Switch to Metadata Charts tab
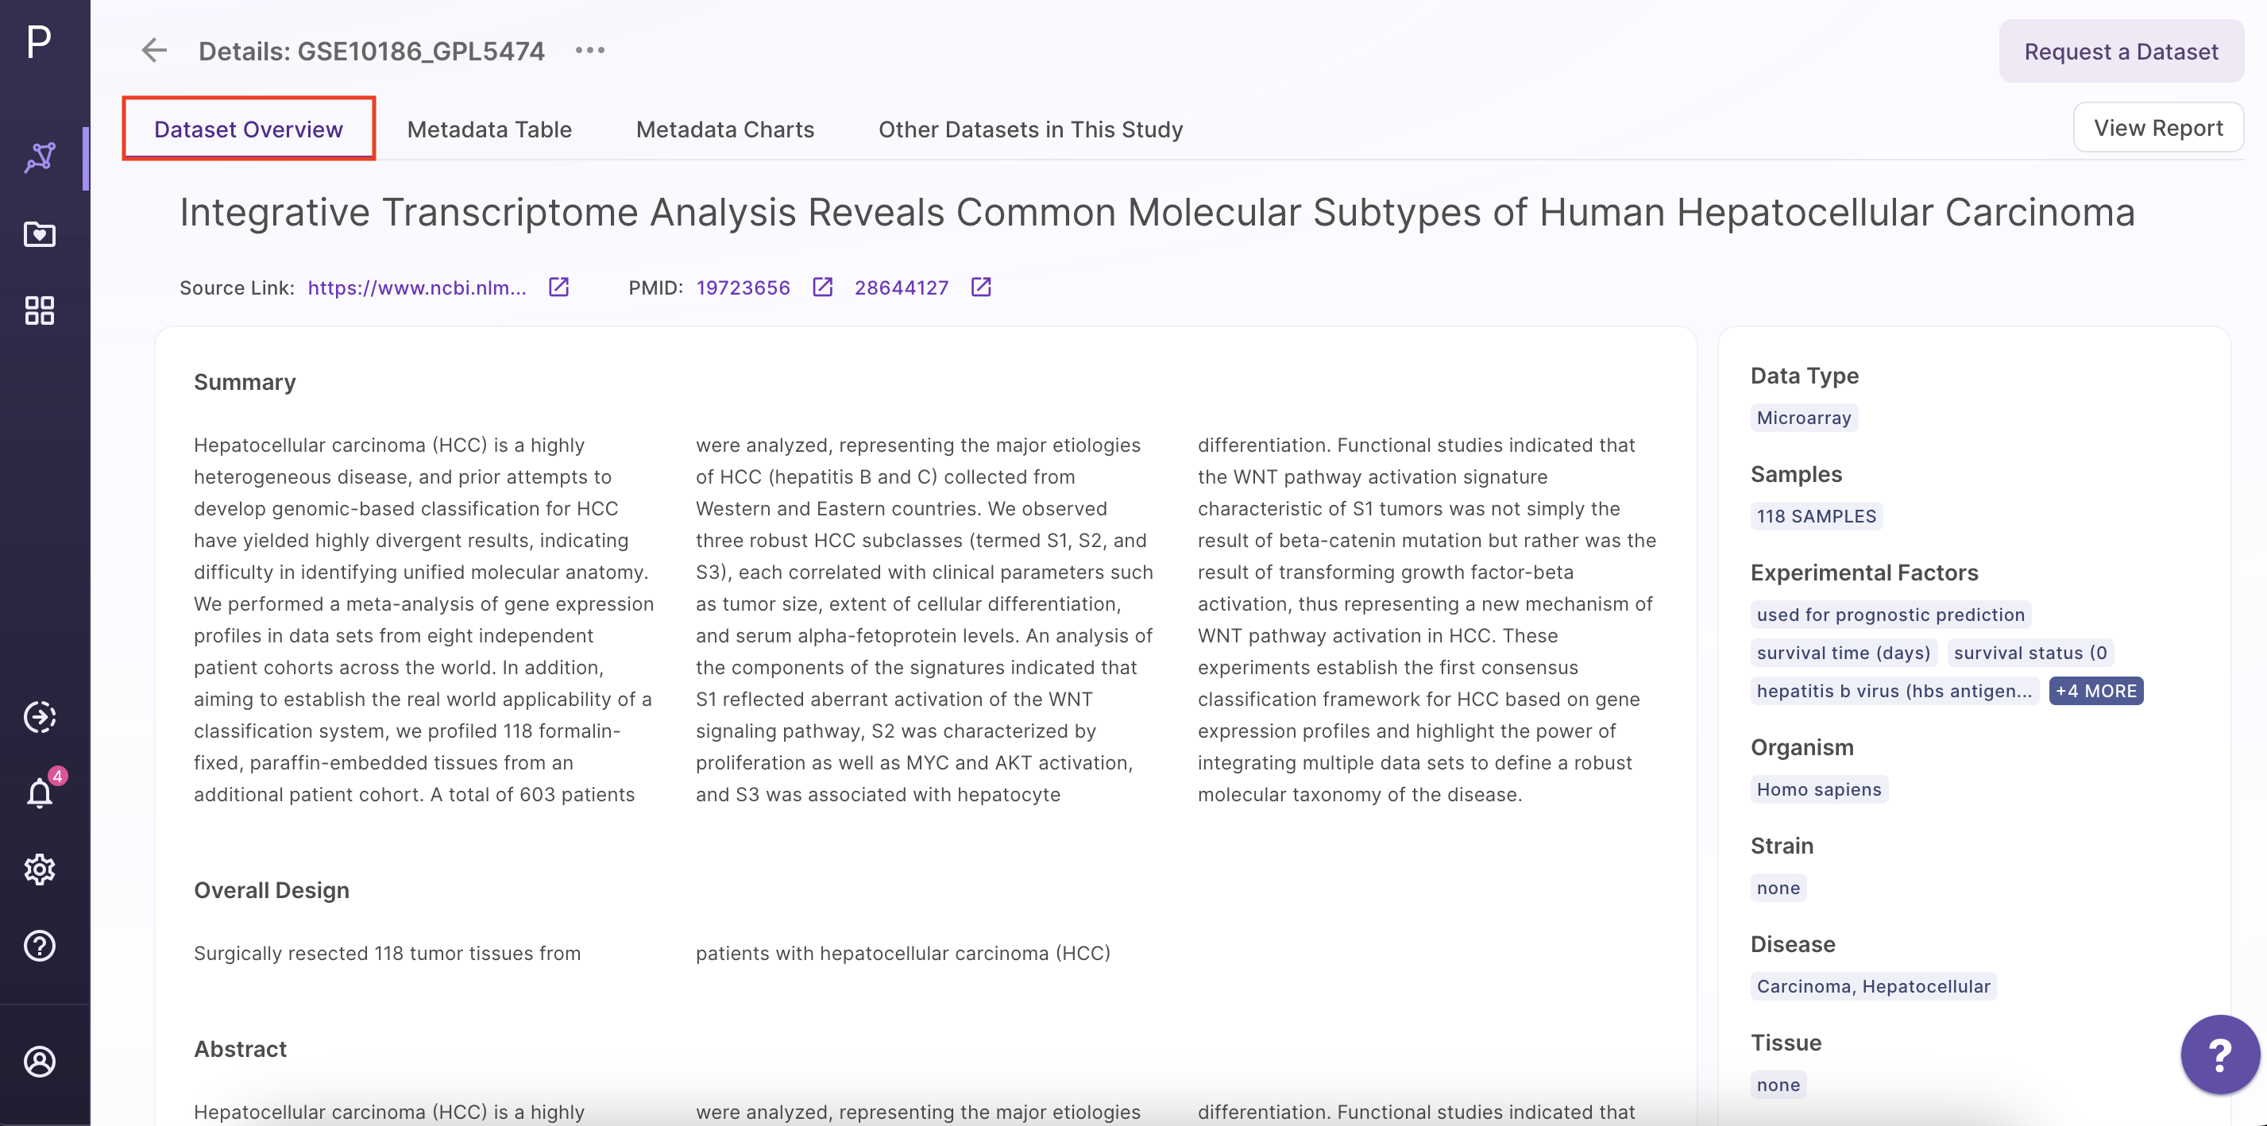This screenshot has width=2267, height=1126. (x=724, y=129)
